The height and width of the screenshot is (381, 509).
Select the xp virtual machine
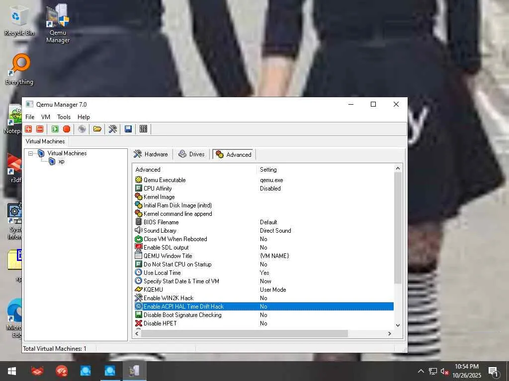point(61,161)
